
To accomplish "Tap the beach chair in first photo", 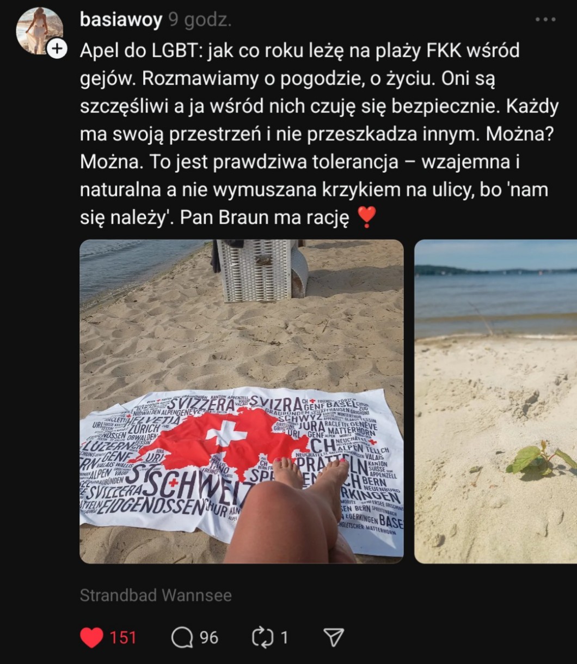I will click(260, 271).
